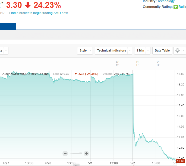186x166 pixels.
Task: Click the red 10.30 current price tag
Action: [181, 161]
